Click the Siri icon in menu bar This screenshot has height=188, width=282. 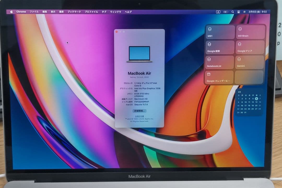click(244, 12)
